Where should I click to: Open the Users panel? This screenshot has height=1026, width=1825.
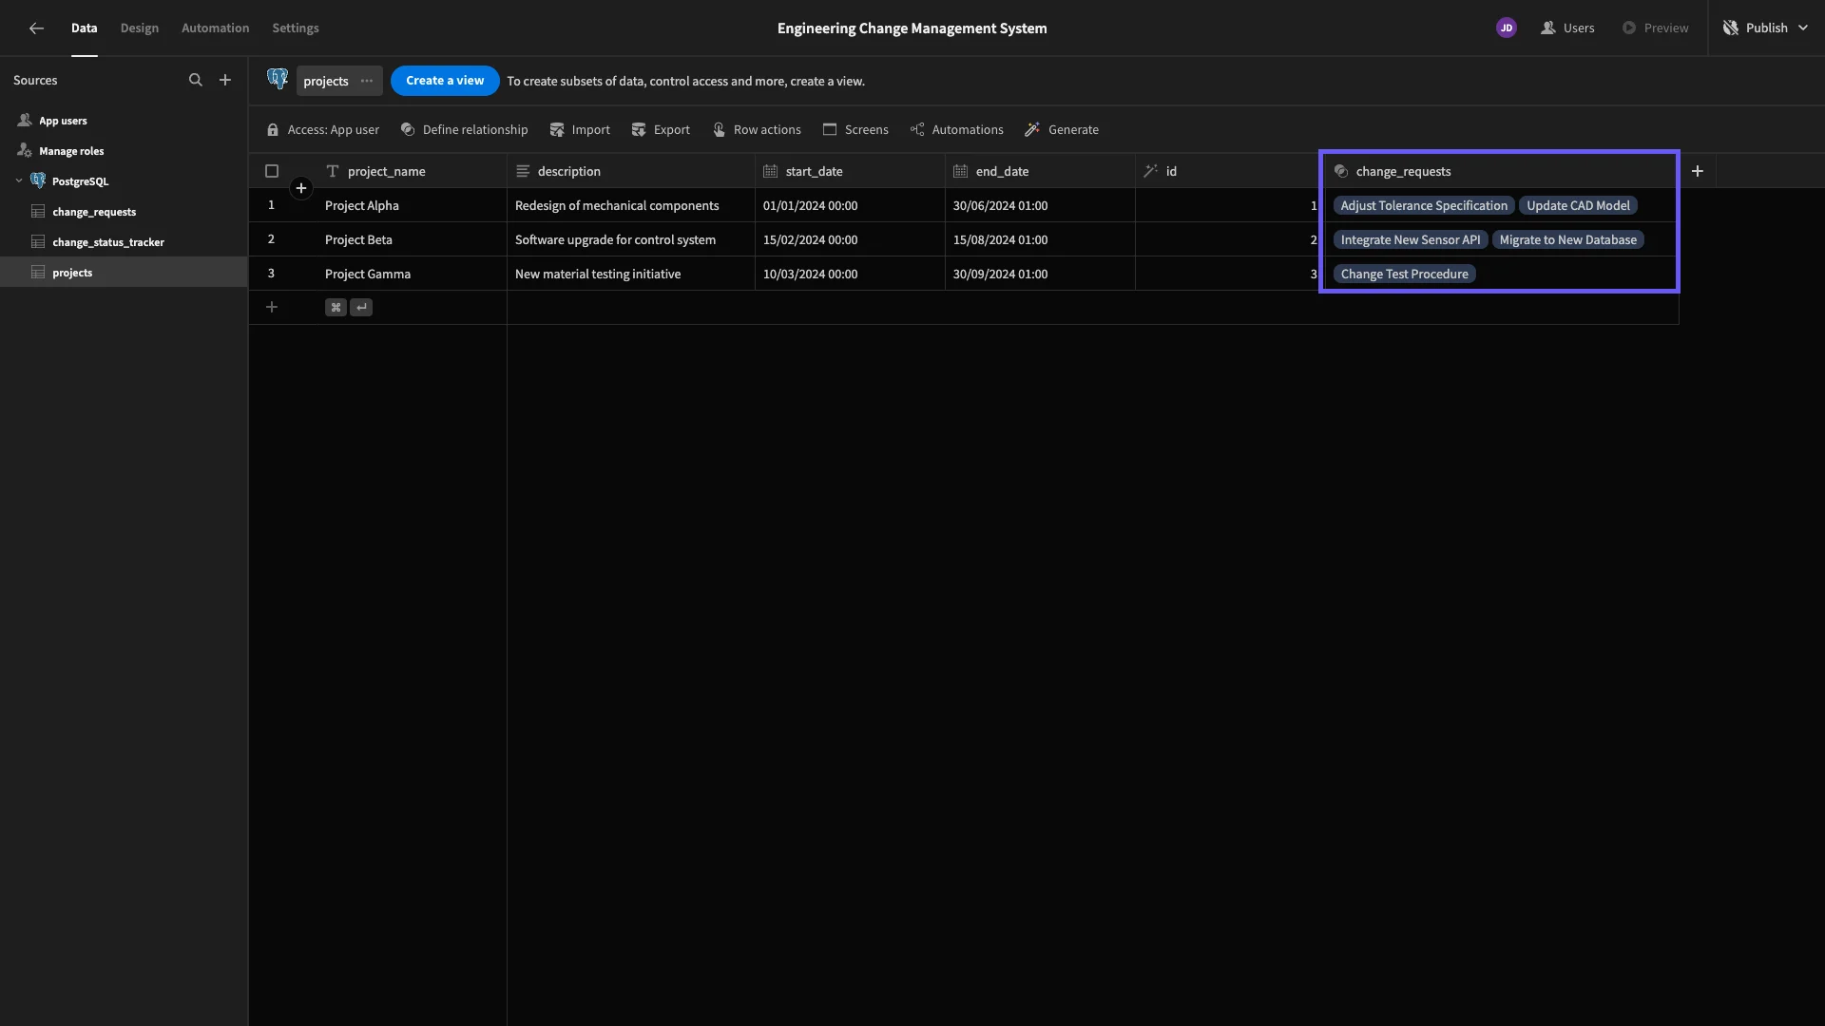click(x=1567, y=28)
